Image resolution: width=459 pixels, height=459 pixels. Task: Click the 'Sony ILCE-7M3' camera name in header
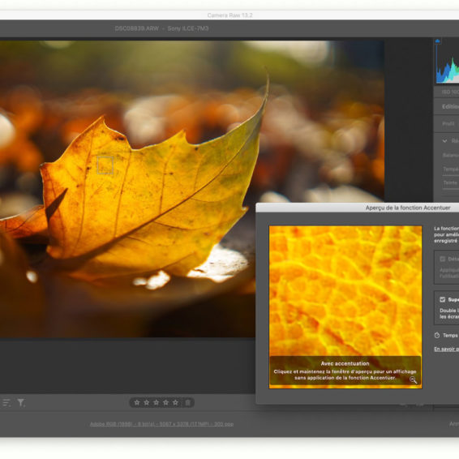(188, 28)
